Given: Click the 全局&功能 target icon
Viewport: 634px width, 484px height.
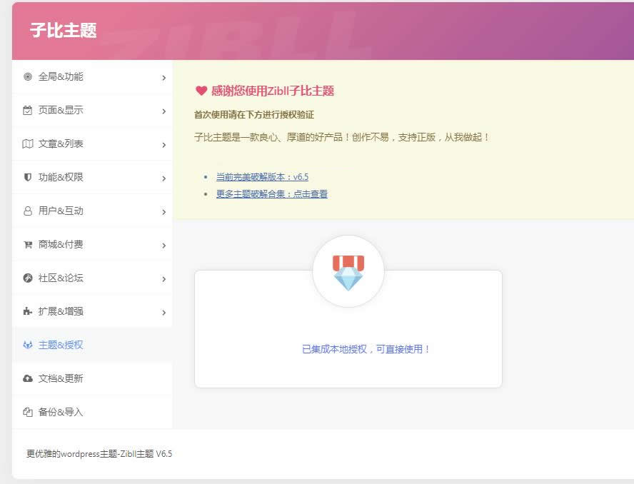Looking at the screenshot, I should [x=28, y=76].
